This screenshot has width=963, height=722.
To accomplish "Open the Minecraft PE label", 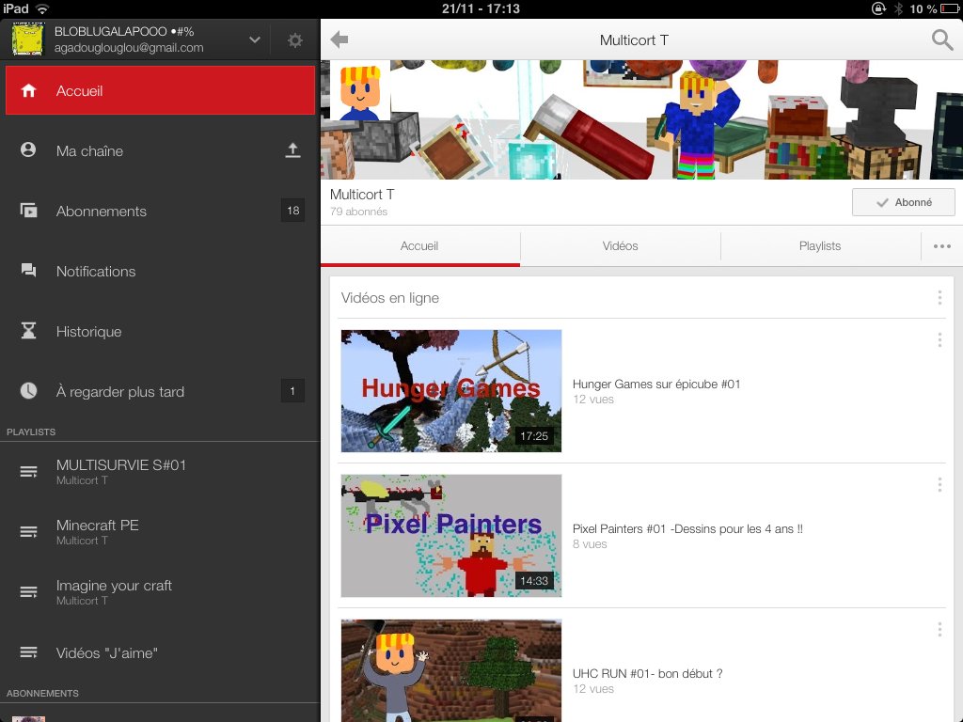I will [98, 526].
